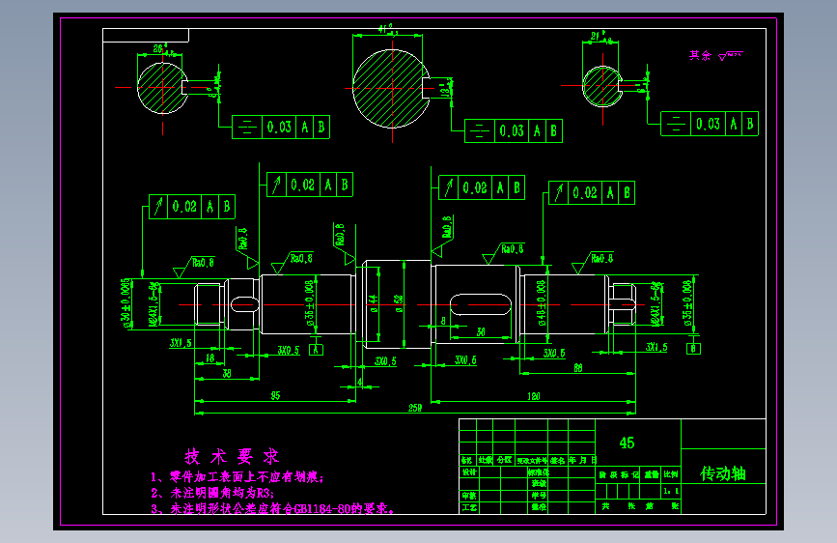Select the '95' length dimension
This screenshot has width=837, height=543.
pyautogui.click(x=275, y=395)
